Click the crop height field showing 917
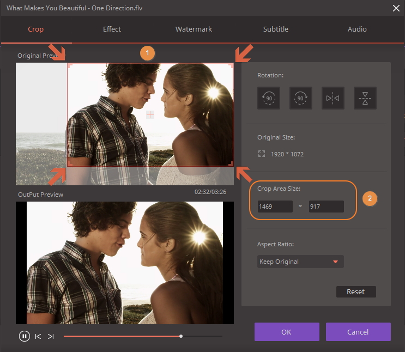 [x=326, y=207]
